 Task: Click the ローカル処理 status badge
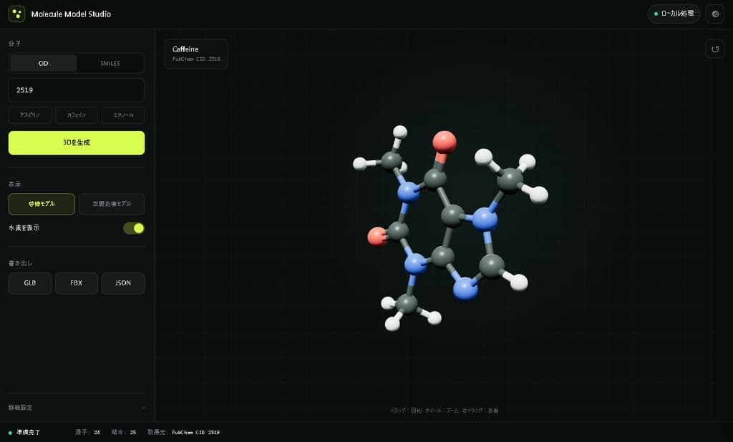pos(674,14)
